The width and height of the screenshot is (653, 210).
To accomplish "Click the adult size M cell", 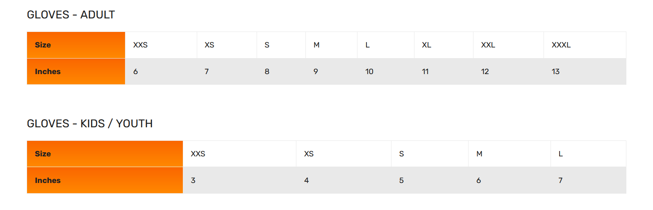I will pos(331,45).
